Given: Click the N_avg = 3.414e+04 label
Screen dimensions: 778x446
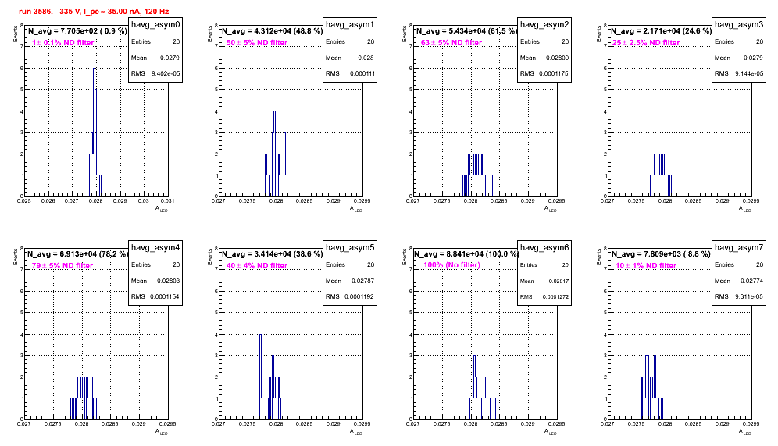Looking at the screenshot, I should [271, 253].
